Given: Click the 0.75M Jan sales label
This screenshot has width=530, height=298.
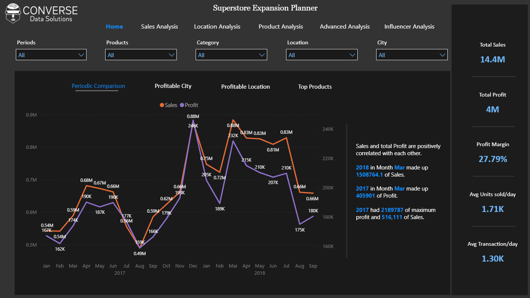Looking at the screenshot, I should click(206, 159).
